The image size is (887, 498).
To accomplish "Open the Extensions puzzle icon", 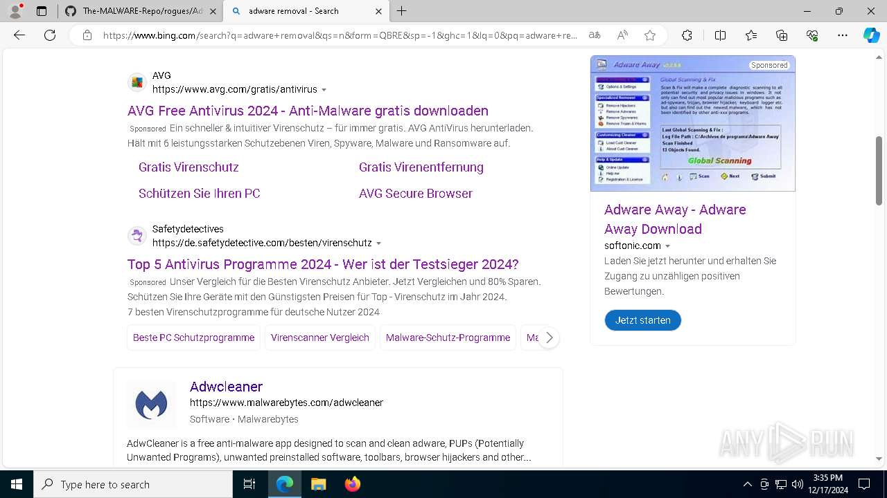I will 687,35.
